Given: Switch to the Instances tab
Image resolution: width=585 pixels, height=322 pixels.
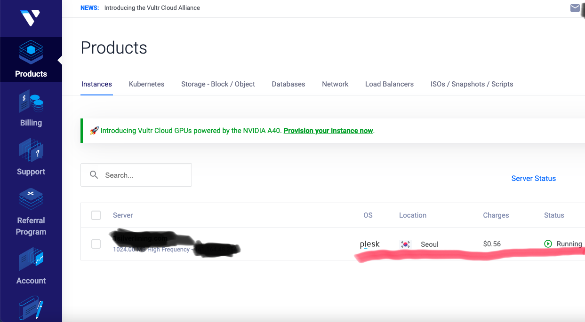Looking at the screenshot, I should coord(96,84).
